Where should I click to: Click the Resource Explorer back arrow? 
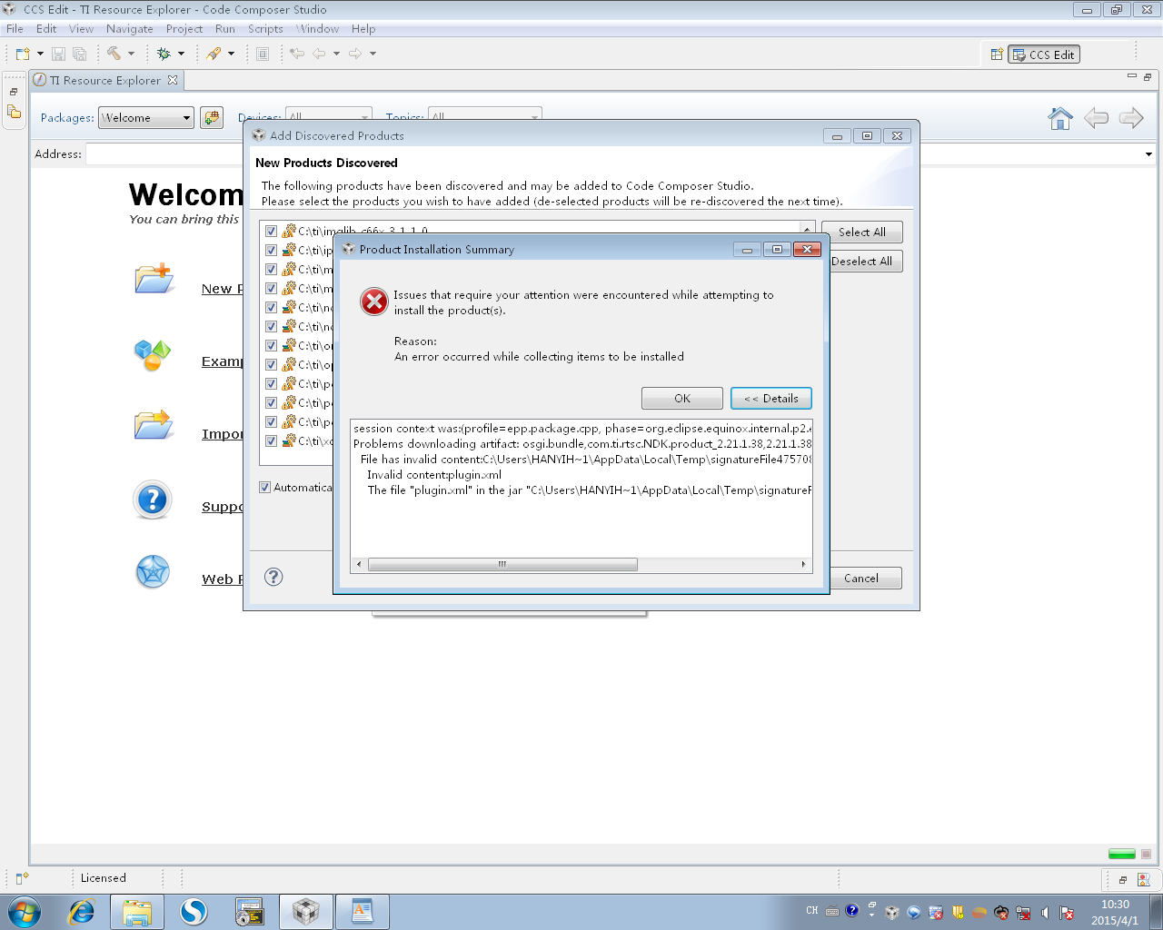pos(1097,118)
